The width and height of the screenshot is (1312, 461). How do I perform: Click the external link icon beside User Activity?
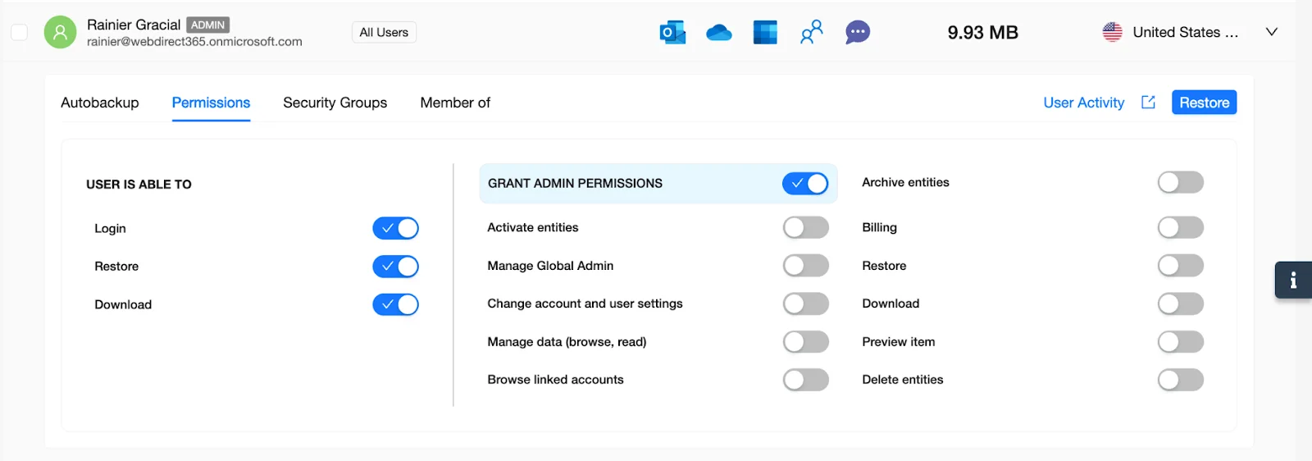coord(1149,103)
